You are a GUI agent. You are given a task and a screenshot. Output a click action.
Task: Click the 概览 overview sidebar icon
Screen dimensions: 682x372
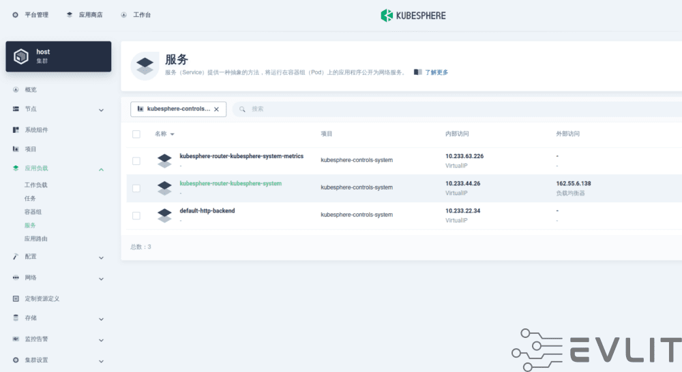[x=16, y=89]
